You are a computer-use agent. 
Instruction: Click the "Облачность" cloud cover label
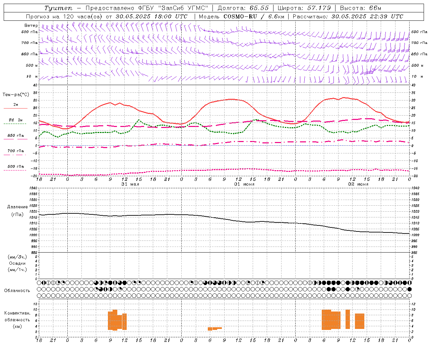[x=17, y=290]
